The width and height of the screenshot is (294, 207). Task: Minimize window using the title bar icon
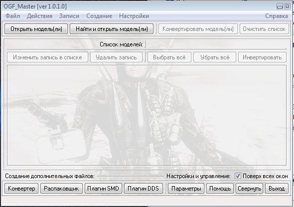tap(280, 6)
